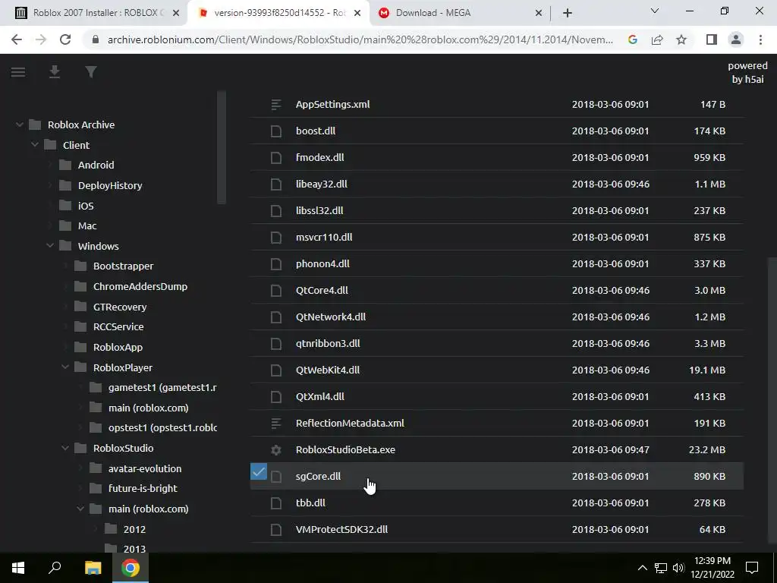
Task: Open the h5ai sidebar hamburger menu
Action: 18,72
